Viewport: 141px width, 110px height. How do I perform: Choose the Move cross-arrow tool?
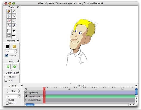click(x=14, y=31)
